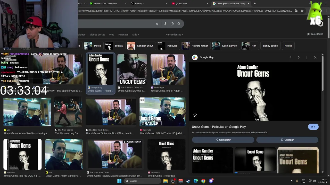This screenshot has height=185, width=330.
Task: Open the Windows Start menu
Action: click(119, 181)
